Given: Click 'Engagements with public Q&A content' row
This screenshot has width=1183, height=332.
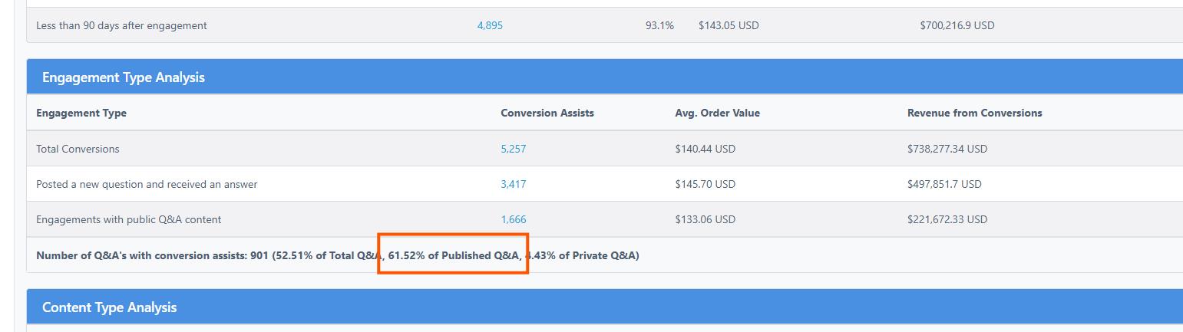Looking at the screenshot, I should point(128,219).
